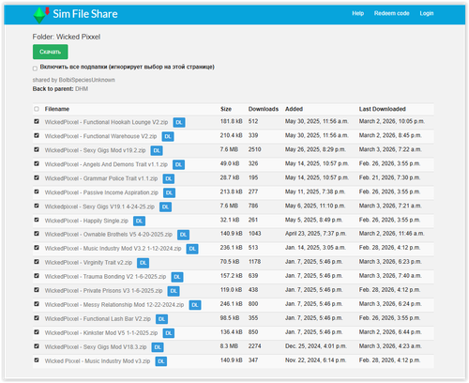Go back to parent folder DHM

(82, 89)
